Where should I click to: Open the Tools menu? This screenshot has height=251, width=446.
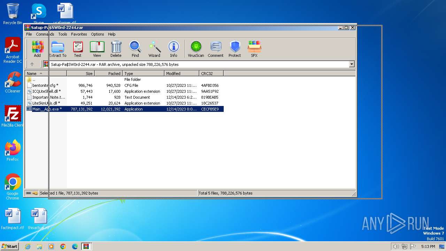(x=63, y=34)
